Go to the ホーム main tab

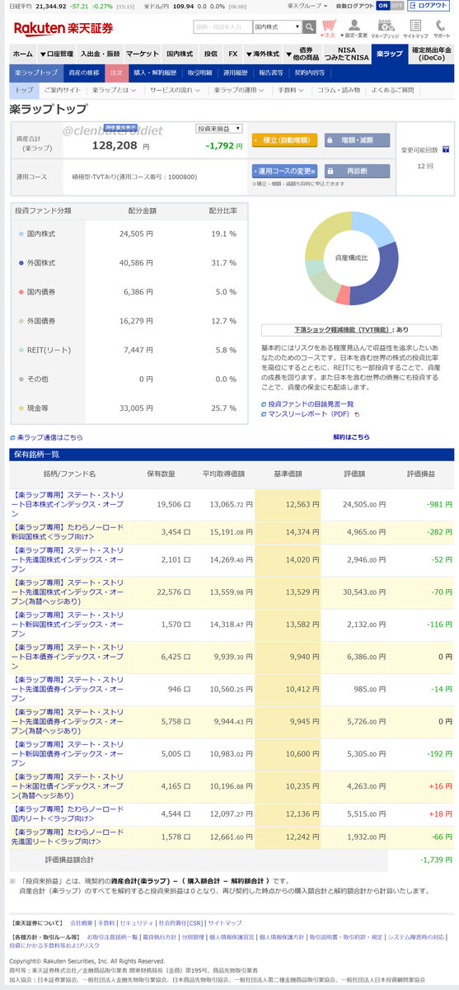click(x=23, y=54)
